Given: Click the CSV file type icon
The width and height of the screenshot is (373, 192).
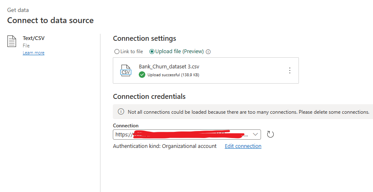Looking at the screenshot, I should pos(126,70).
